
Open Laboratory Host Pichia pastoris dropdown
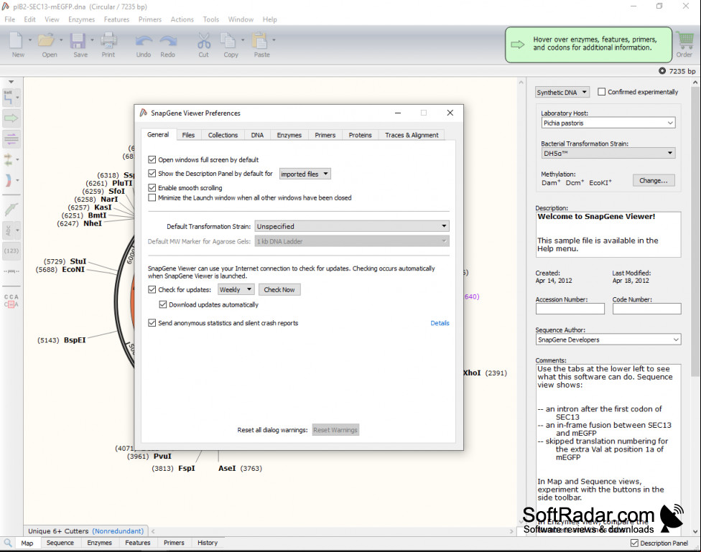(608, 123)
